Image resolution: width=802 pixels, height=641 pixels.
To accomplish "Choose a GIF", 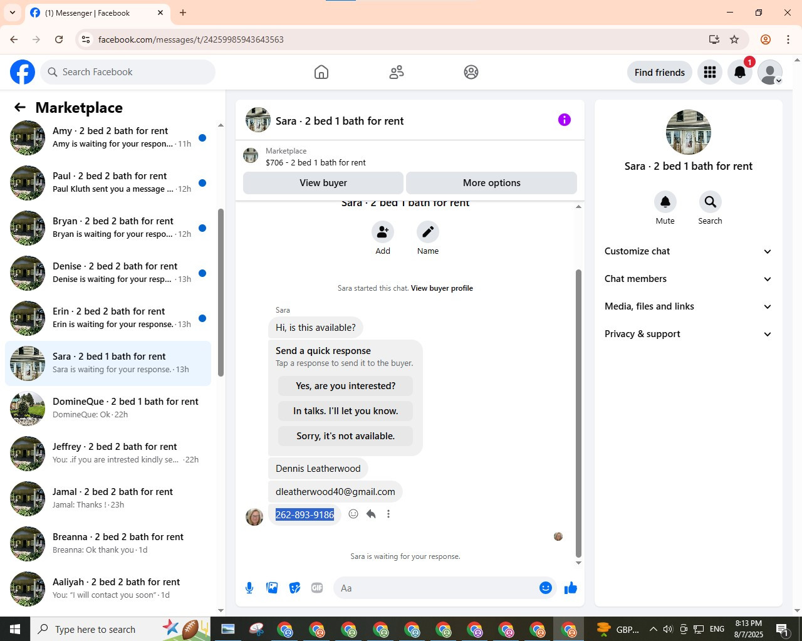I will pos(317,588).
